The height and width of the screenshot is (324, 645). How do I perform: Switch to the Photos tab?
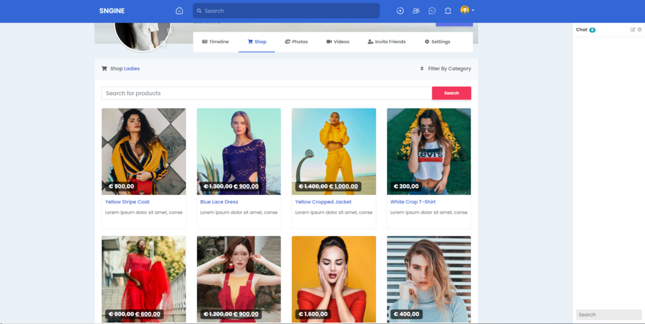point(296,42)
